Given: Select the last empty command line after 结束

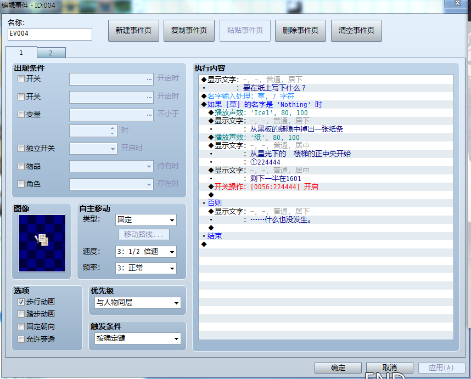Looking at the screenshot, I should [326, 244].
